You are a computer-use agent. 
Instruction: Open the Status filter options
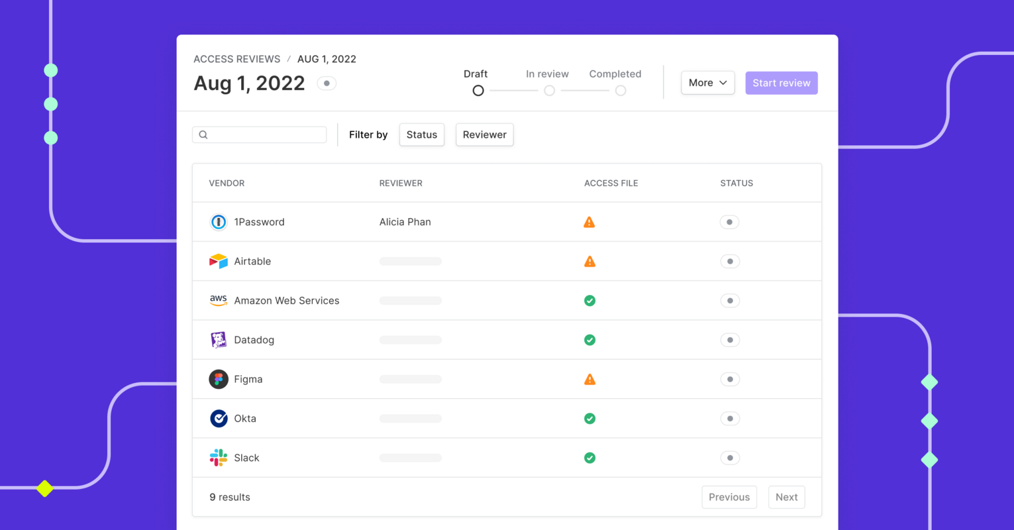pos(421,134)
